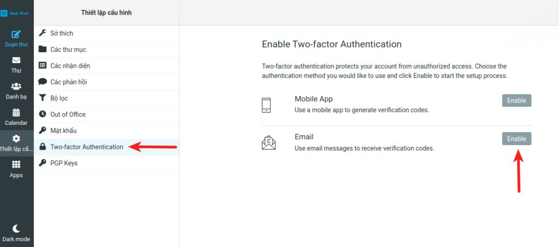Open Soạn thư compose icon

(16, 35)
